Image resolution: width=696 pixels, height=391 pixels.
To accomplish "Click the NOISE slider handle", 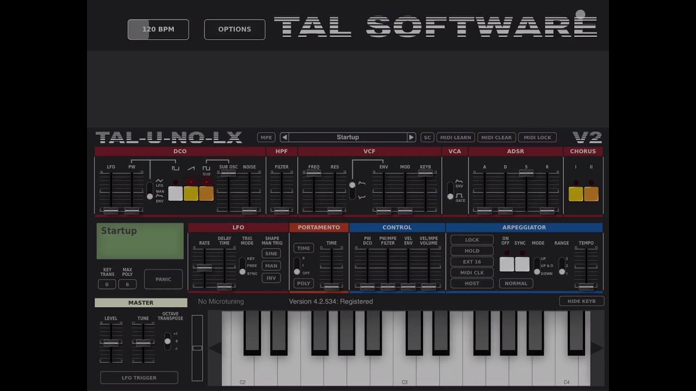I will coord(250,211).
